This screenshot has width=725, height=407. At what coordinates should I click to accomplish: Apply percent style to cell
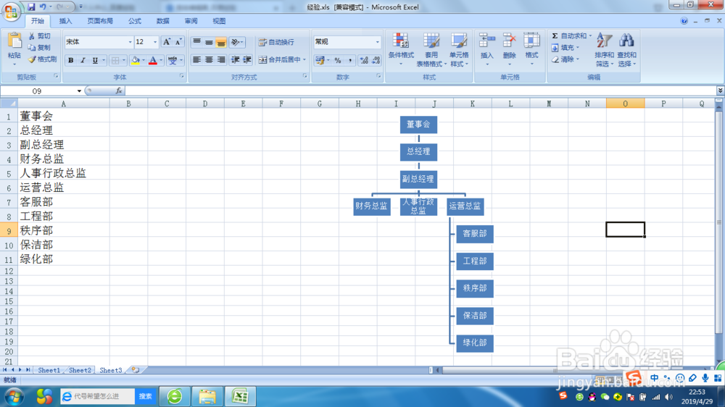[338, 60]
